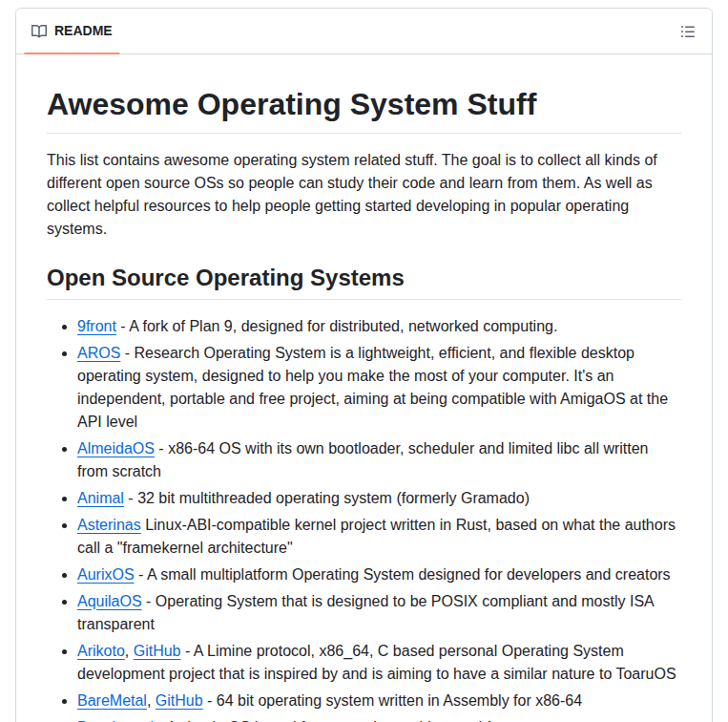
Task: Open the GitHub link next to Arikoto
Action: [x=156, y=651]
